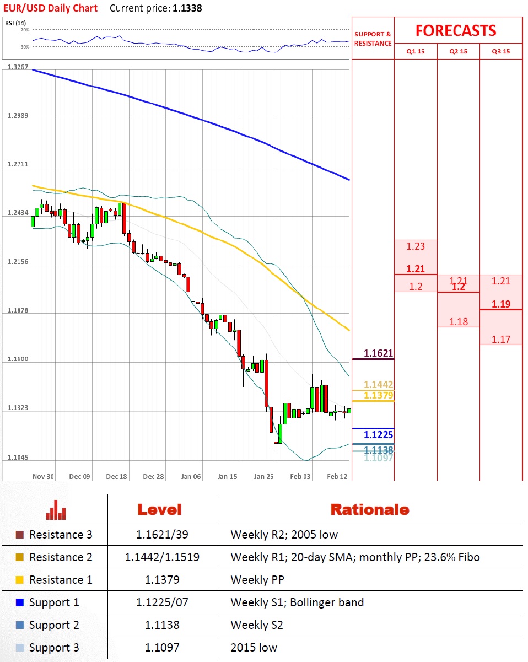Click the level value 1.1442/1.1519
Screen dimensions: 528x662
coord(162,557)
